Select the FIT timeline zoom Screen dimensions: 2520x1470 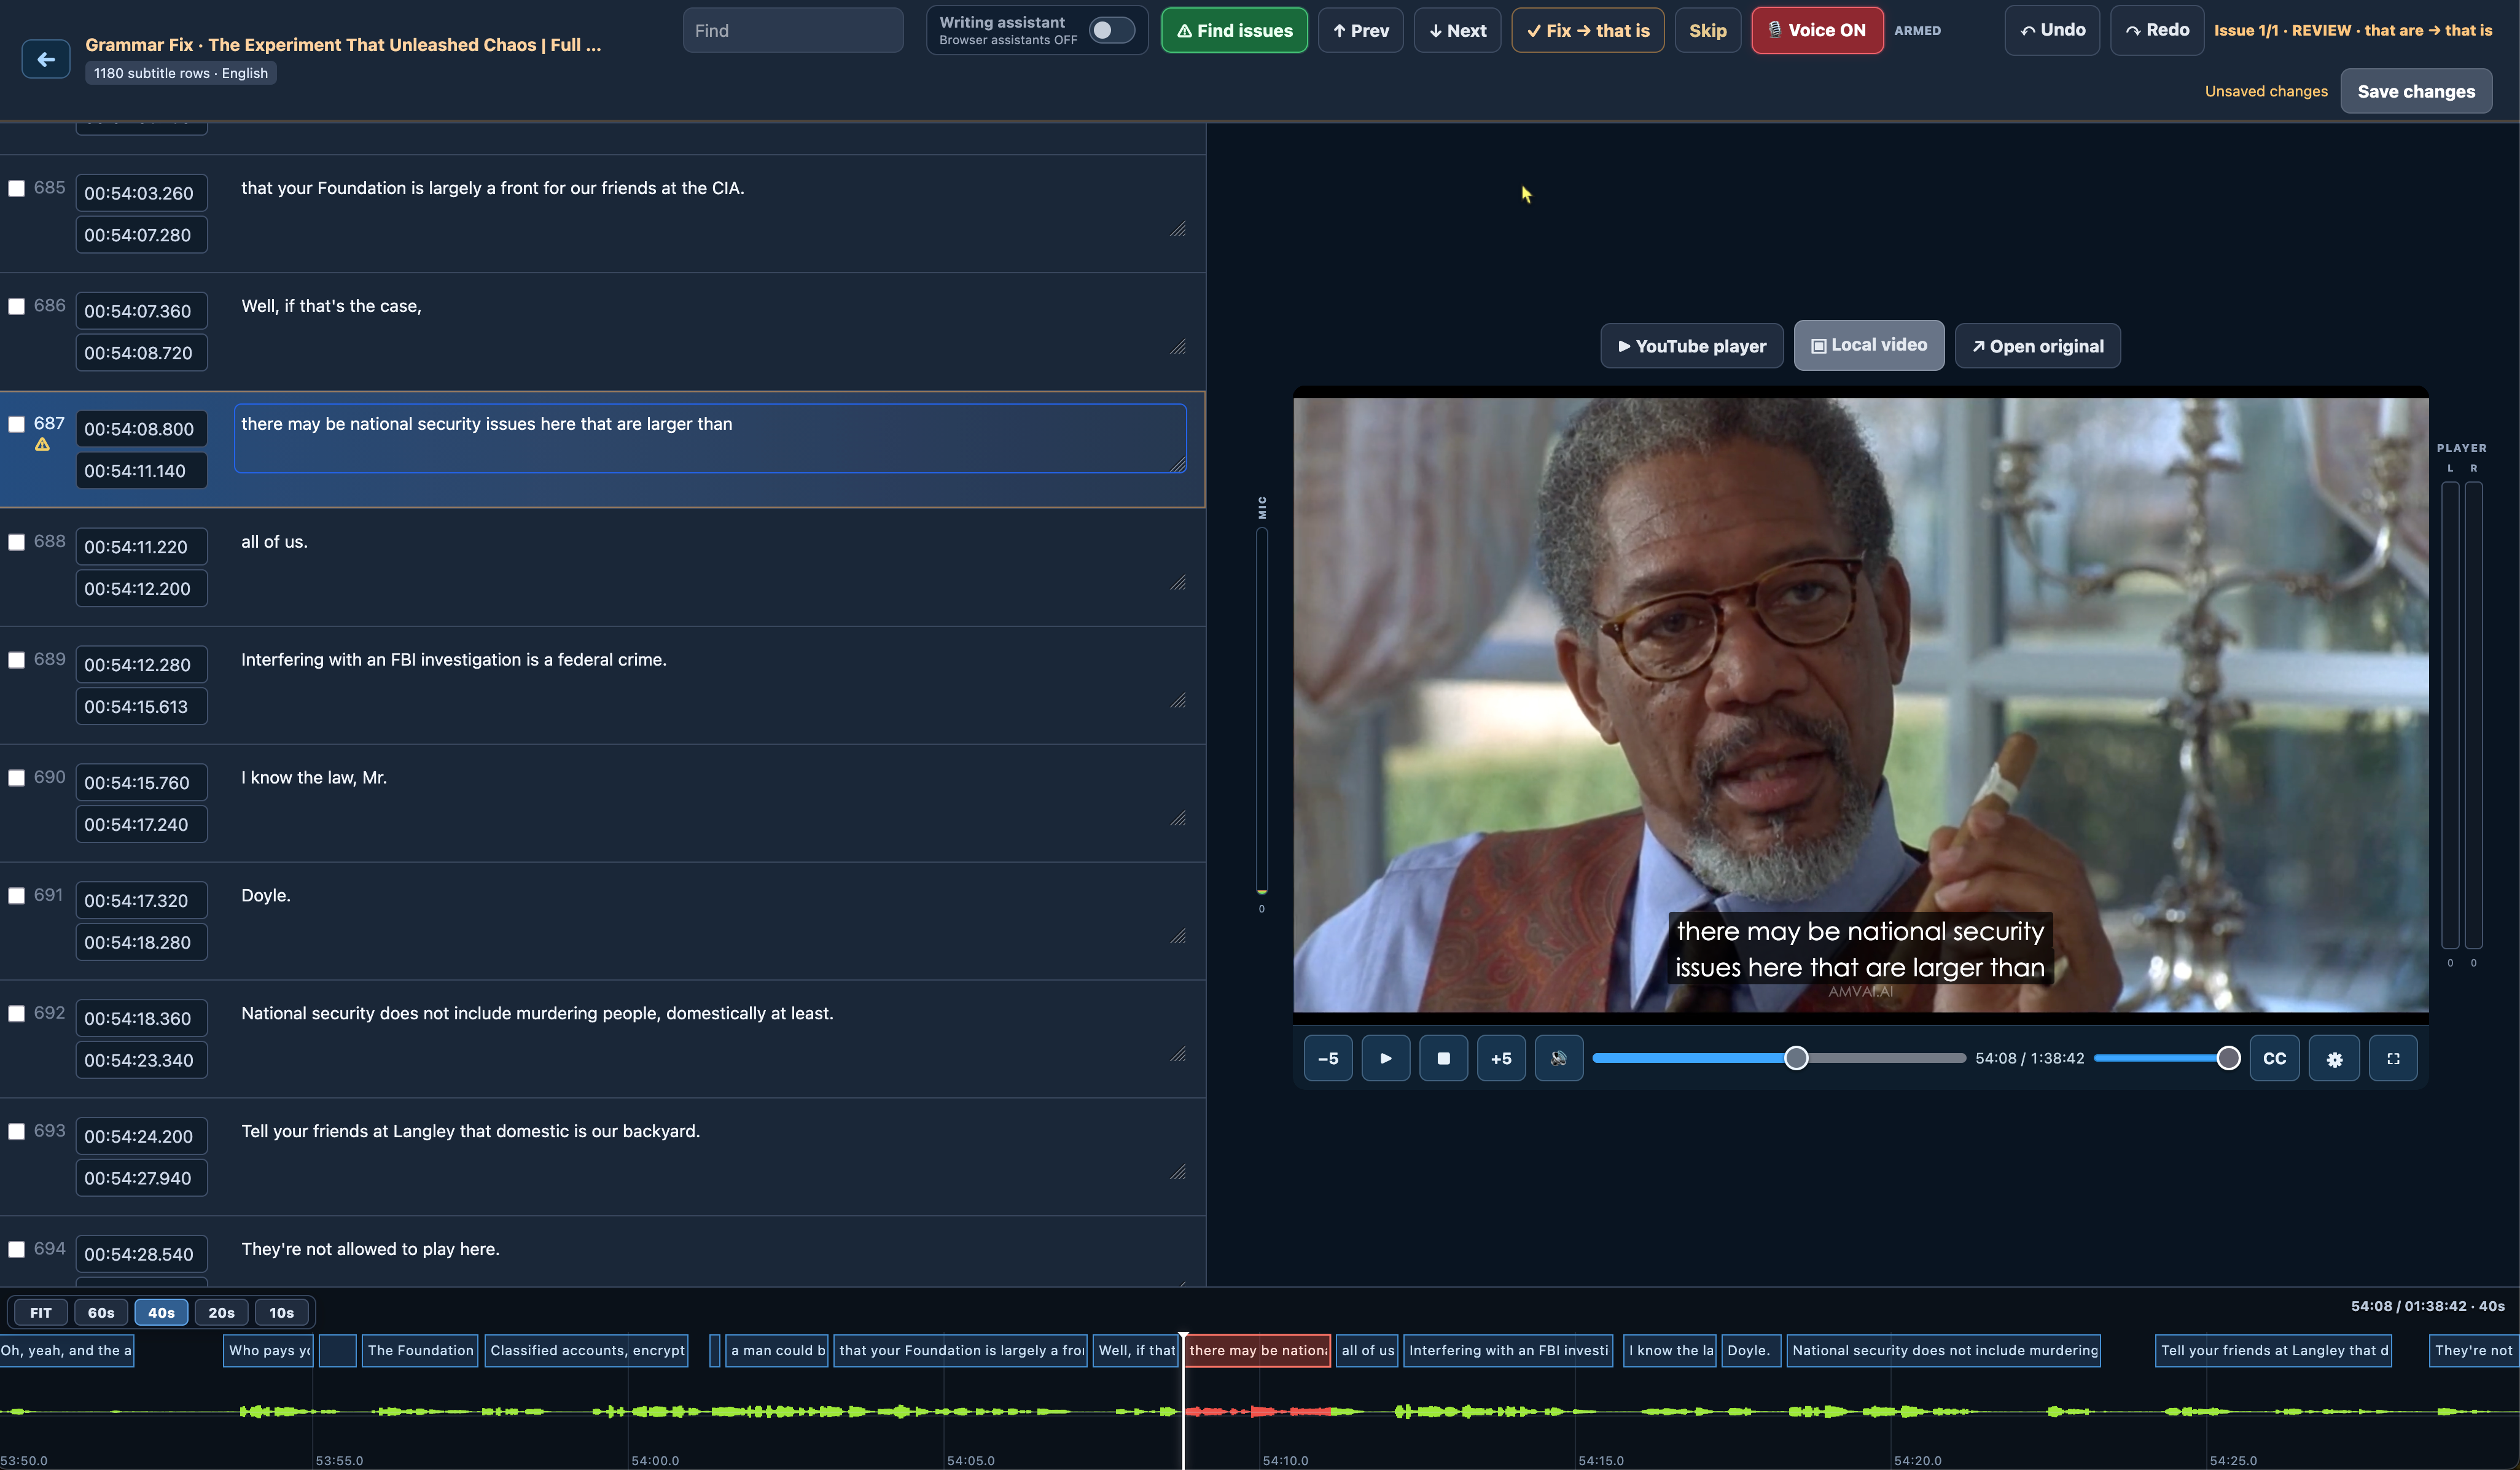(41, 1312)
